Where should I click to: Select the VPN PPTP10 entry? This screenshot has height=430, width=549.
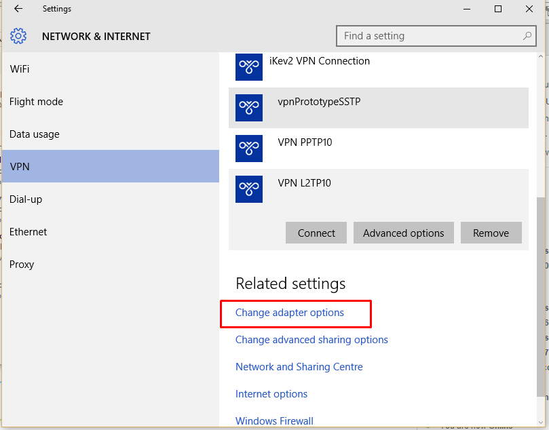pyautogui.click(x=379, y=149)
